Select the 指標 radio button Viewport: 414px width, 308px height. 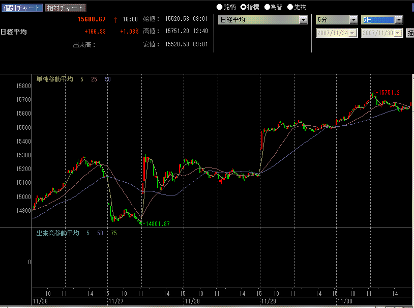tap(243, 7)
